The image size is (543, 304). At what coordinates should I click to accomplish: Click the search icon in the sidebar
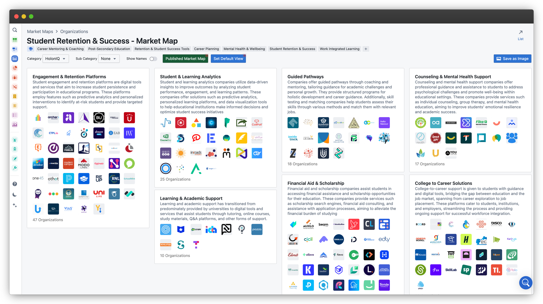click(x=15, y=30)
